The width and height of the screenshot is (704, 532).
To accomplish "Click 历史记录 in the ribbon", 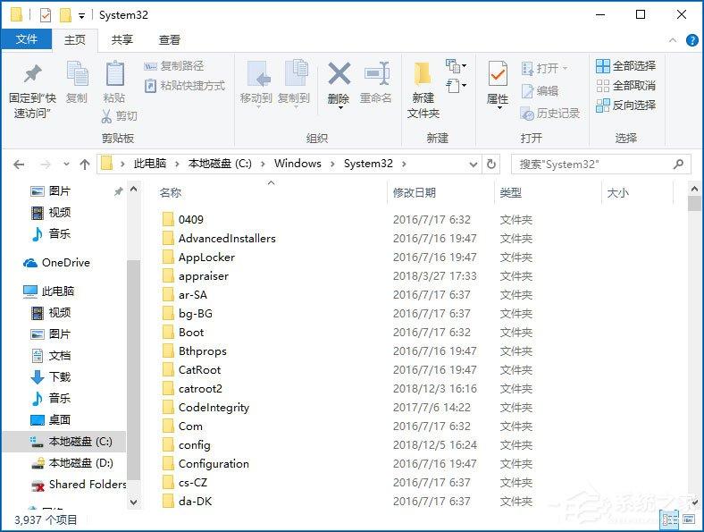I will [550, 114].
